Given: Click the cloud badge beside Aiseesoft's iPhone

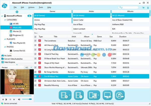Looking at the screenshot, I should (x=29, y=16).
